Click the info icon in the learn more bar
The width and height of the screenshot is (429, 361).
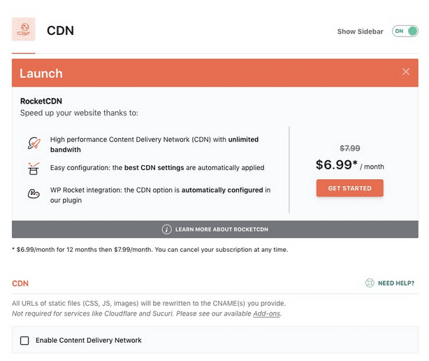click(x=167, y=229)
